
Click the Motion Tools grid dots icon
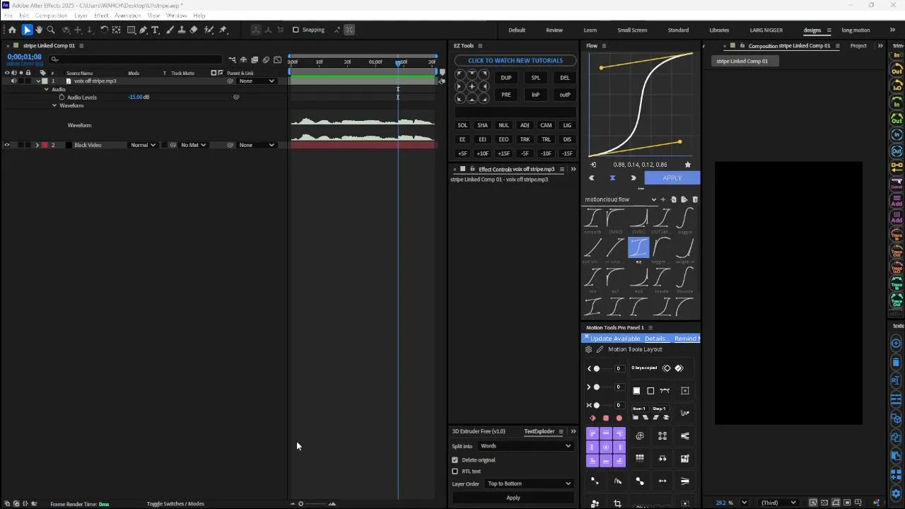click(x=640, y=458)
